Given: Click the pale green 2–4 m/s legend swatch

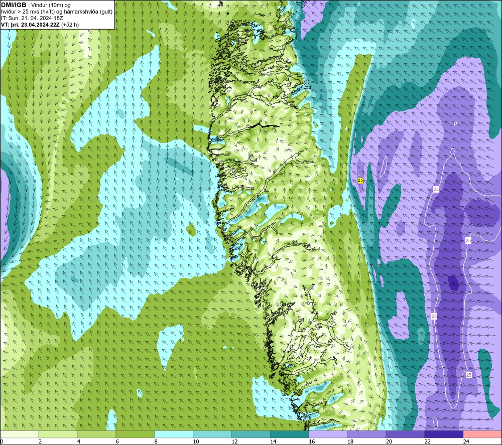Looking at the screenshot, I should pos(58,434).
